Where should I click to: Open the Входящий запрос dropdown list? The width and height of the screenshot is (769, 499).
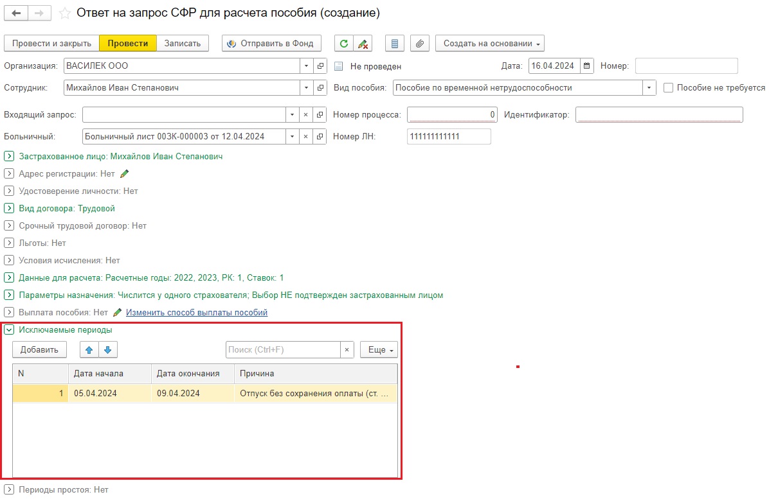[292, 114]
